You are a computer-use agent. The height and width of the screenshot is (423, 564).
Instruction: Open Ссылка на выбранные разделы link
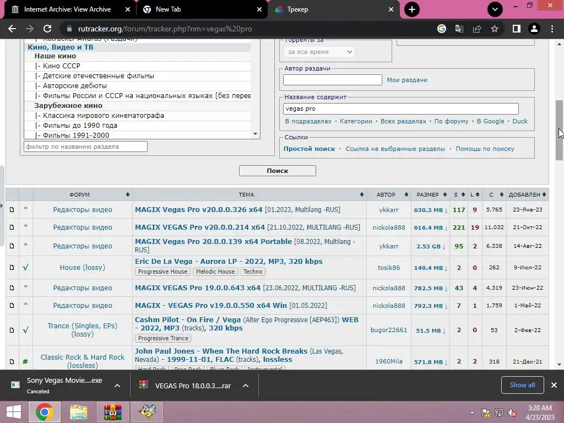click(x=395, y=149)
